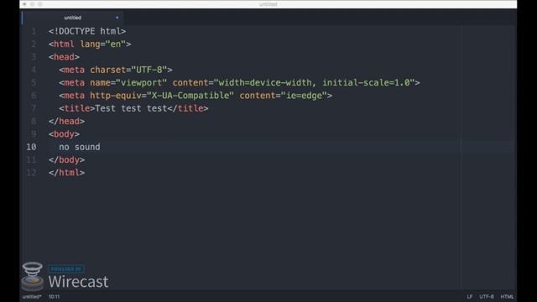
Task: Click the DOCTYPE html declaration text
Action: coord(87,31)
